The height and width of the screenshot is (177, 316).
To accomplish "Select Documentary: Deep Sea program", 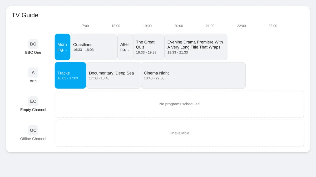I will coord(114,75).
